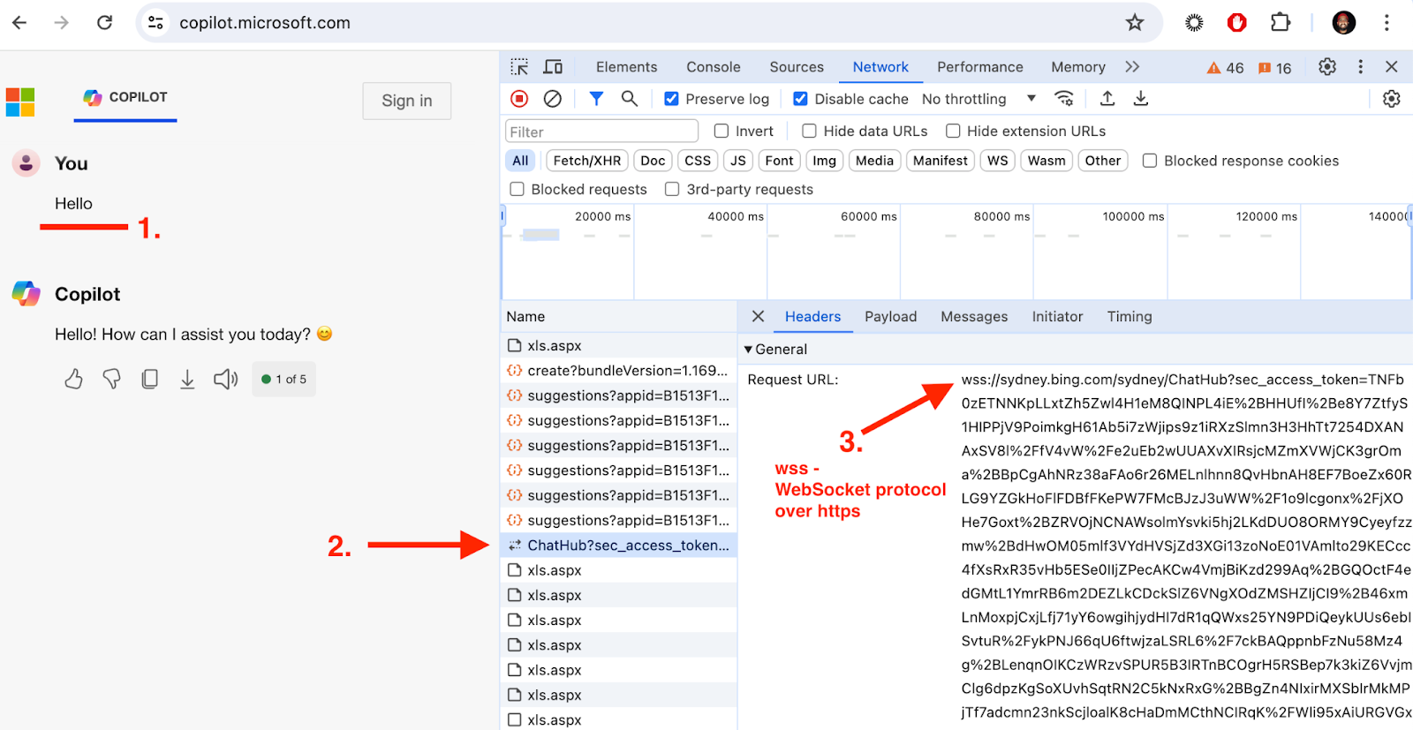Click the red Opera-style extension icon
The width and height of the screenshot is (1413, 730).
[x=1237, y=22]
